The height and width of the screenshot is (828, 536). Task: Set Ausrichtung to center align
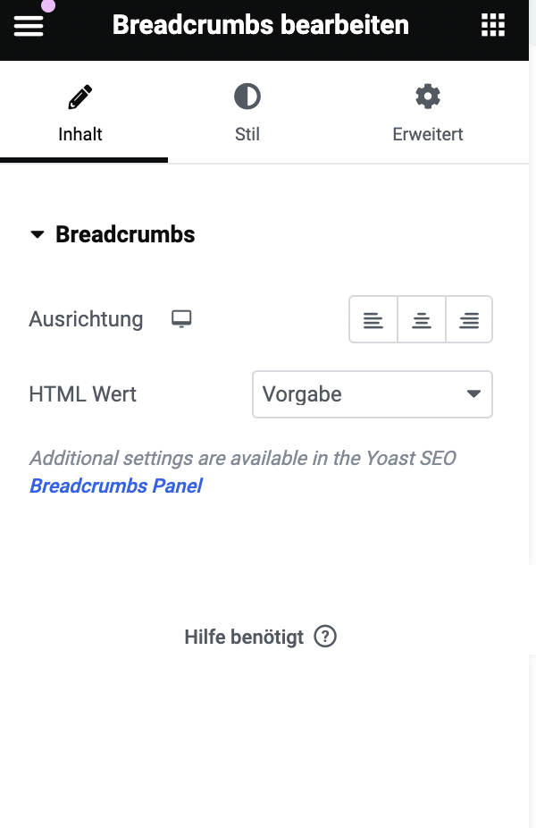click(x=421, y=319)
